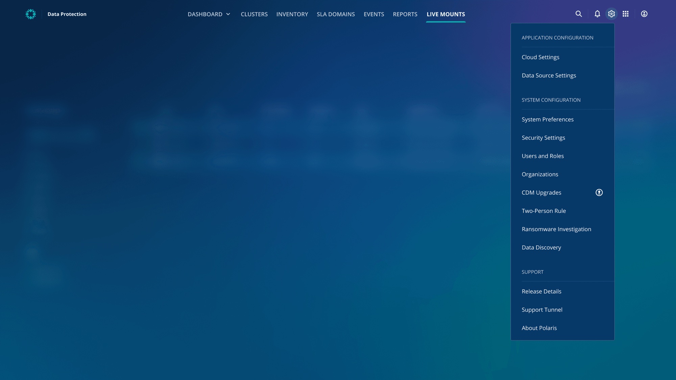Viewport: 676px width, 380px height.
Task: Open the Reports tab
Action: tap(405, 14)
